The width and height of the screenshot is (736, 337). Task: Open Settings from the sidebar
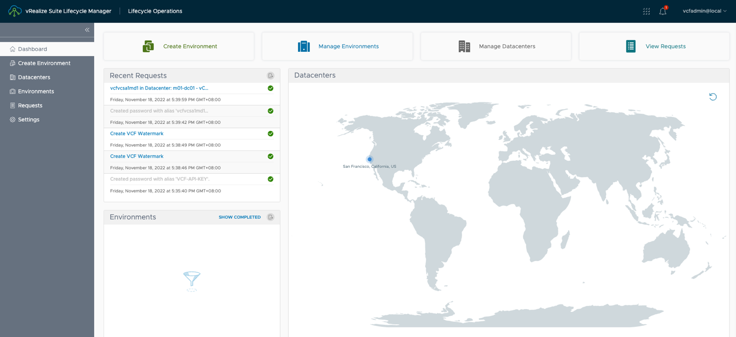click(47, 120)
